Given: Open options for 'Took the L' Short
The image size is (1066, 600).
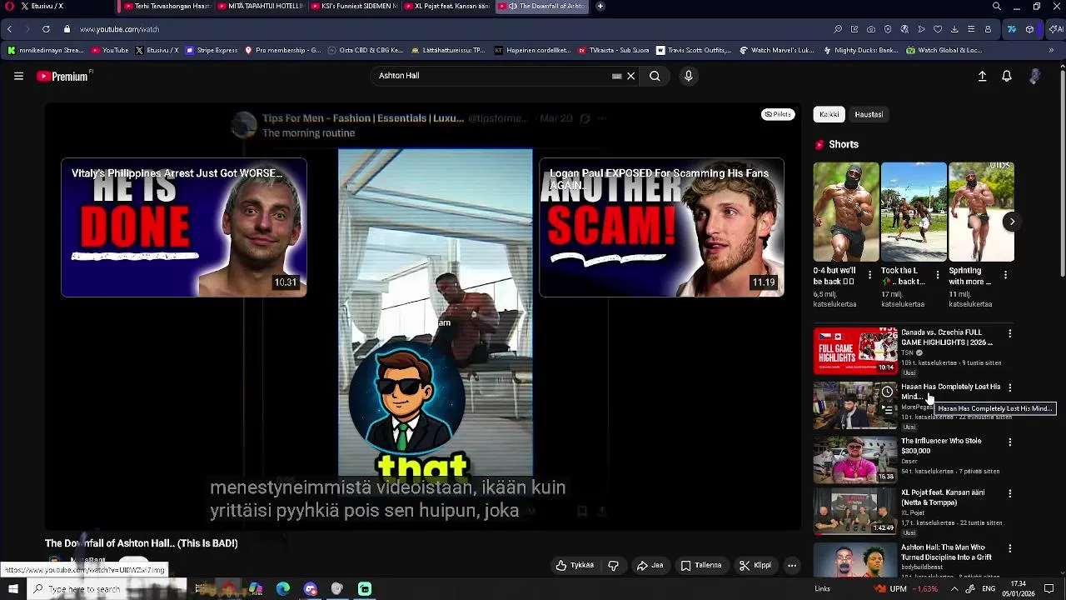Looking at the screenshot, I should point(938,274).
